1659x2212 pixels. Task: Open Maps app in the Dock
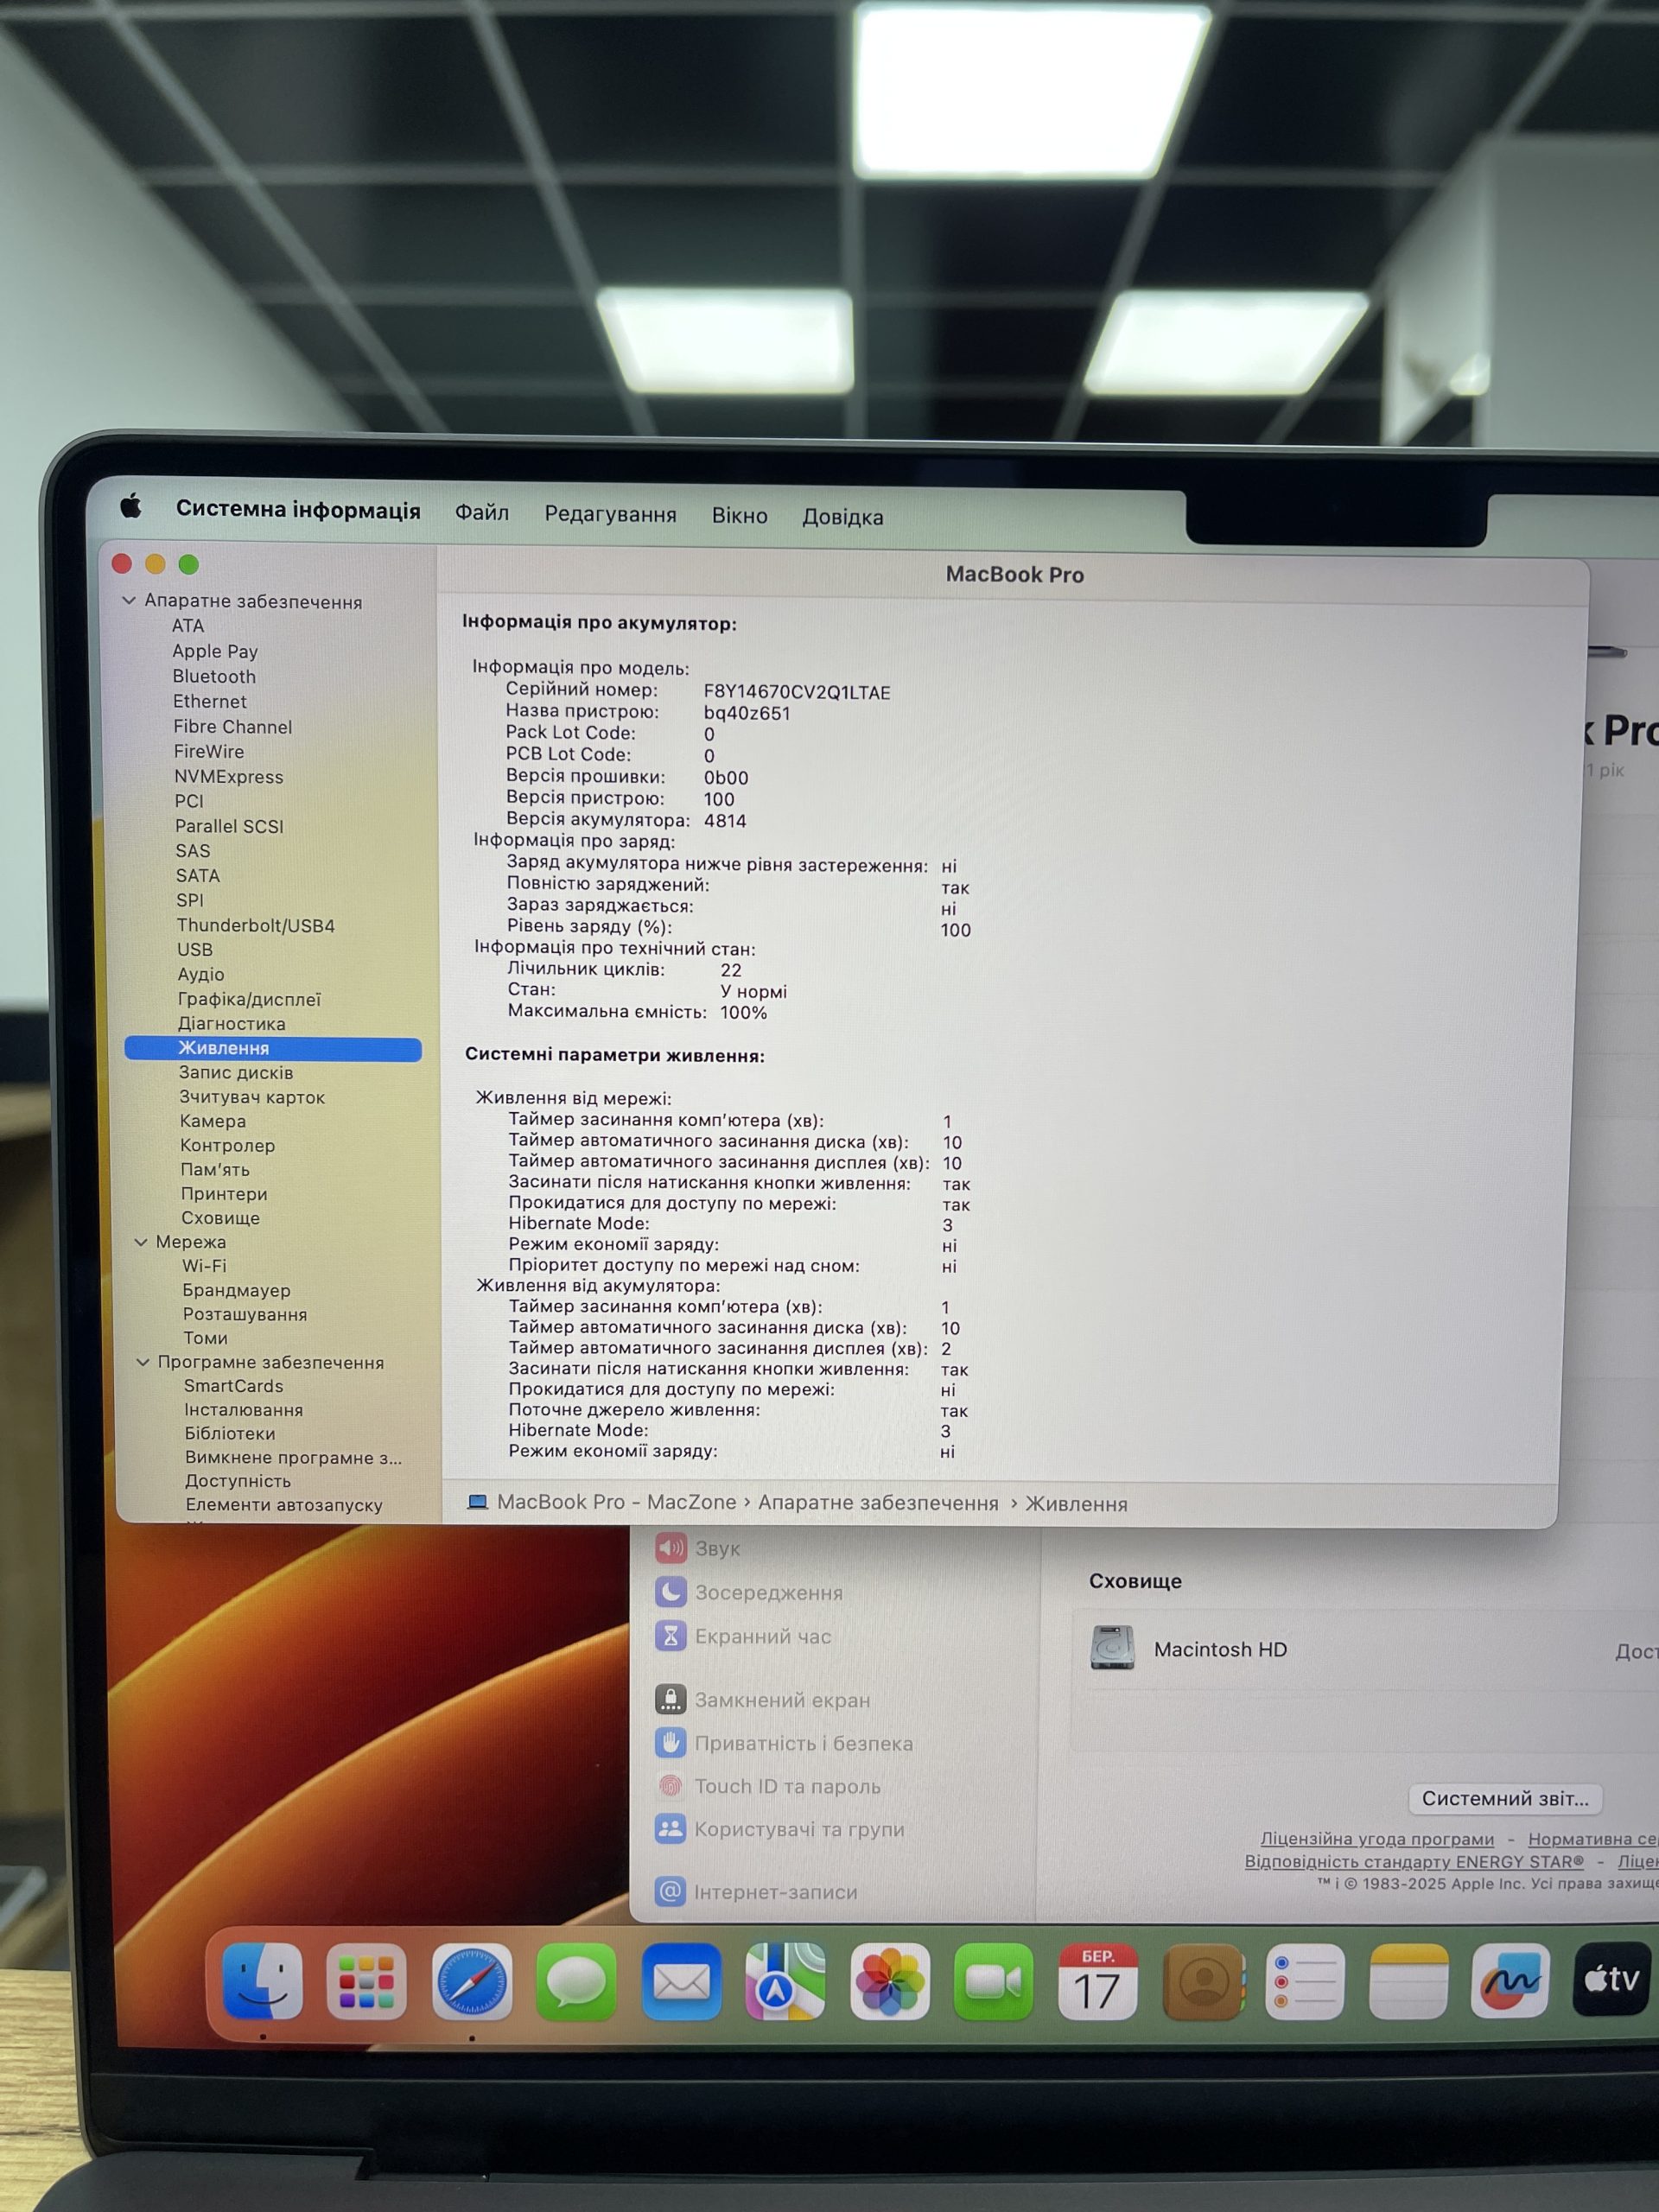click(x=785, y=1981)
